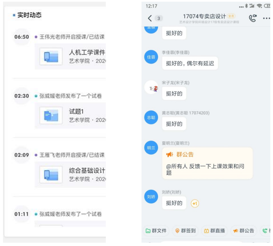Screen dimensions: 273x246
Task: Tap 明兰's avatar next to announcement
Action: [151, 148]
